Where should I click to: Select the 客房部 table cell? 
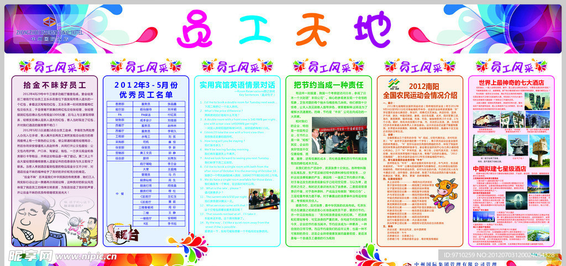click(120, 105)
